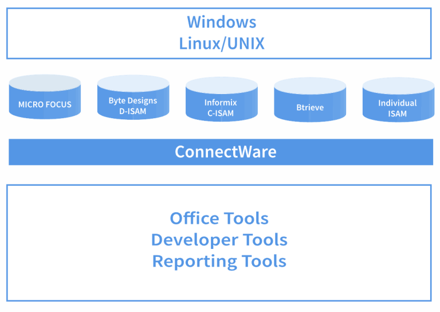Click the 'Linux/UNIX' text
Image resolution: width=440 pixels, height=312 pixels.
222,44
